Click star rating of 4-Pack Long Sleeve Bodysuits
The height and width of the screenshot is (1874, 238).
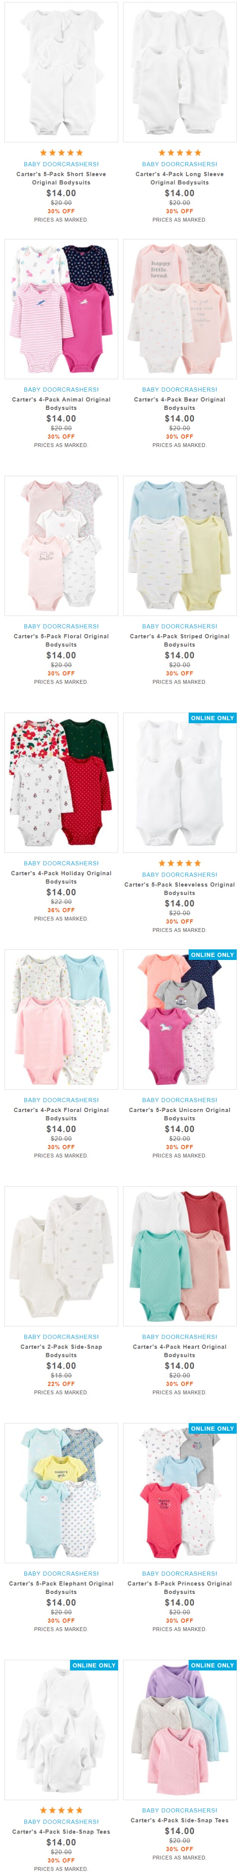pos(180,153)
